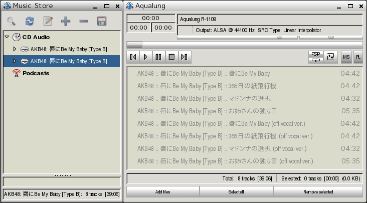Stop playback

(171, 57)
